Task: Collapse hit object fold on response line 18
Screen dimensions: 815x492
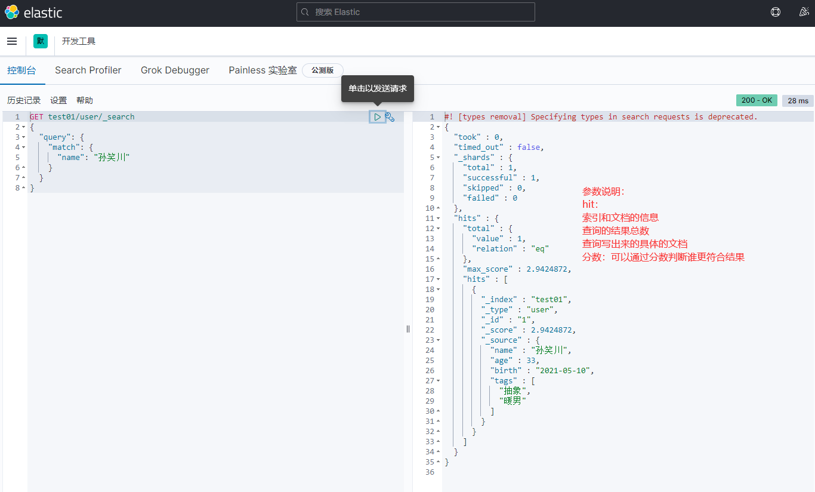Action: pyautogui.click(x=439, y=290)
